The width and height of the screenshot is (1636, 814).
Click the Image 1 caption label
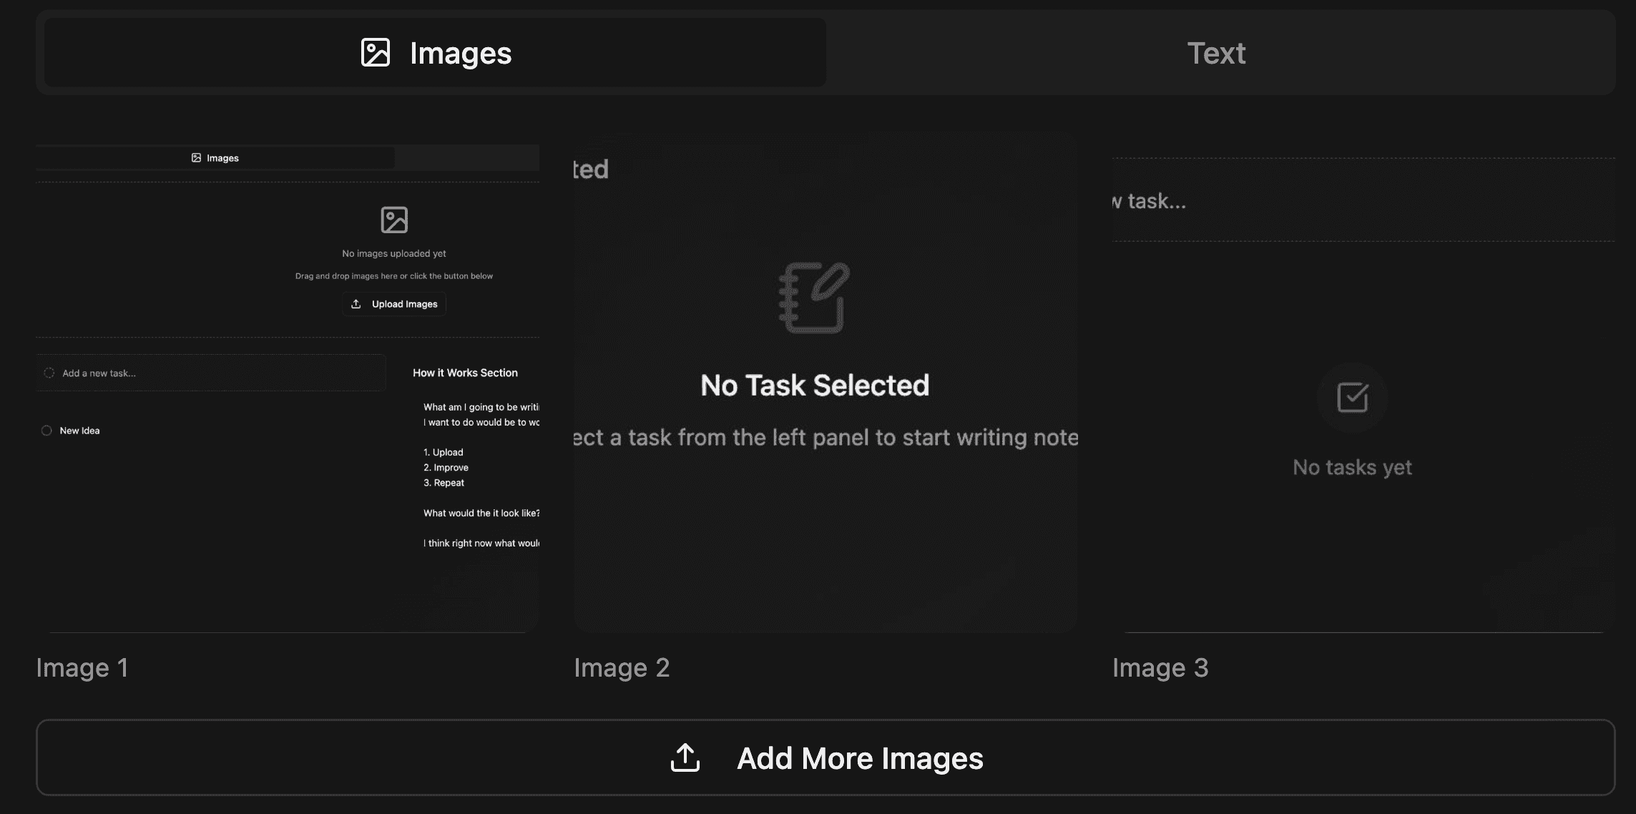[82, 667]
